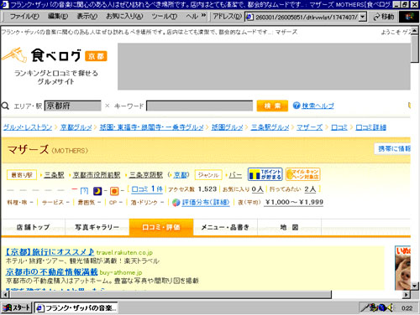Open the 京都グルメ breadcrumb link

(76, 127)
